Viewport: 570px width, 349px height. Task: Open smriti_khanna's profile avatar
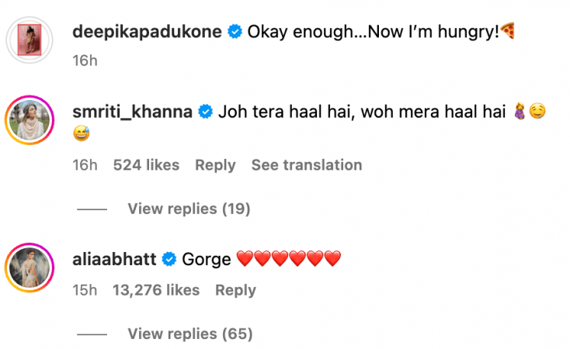pyautogui.click(x=31, y=122)
